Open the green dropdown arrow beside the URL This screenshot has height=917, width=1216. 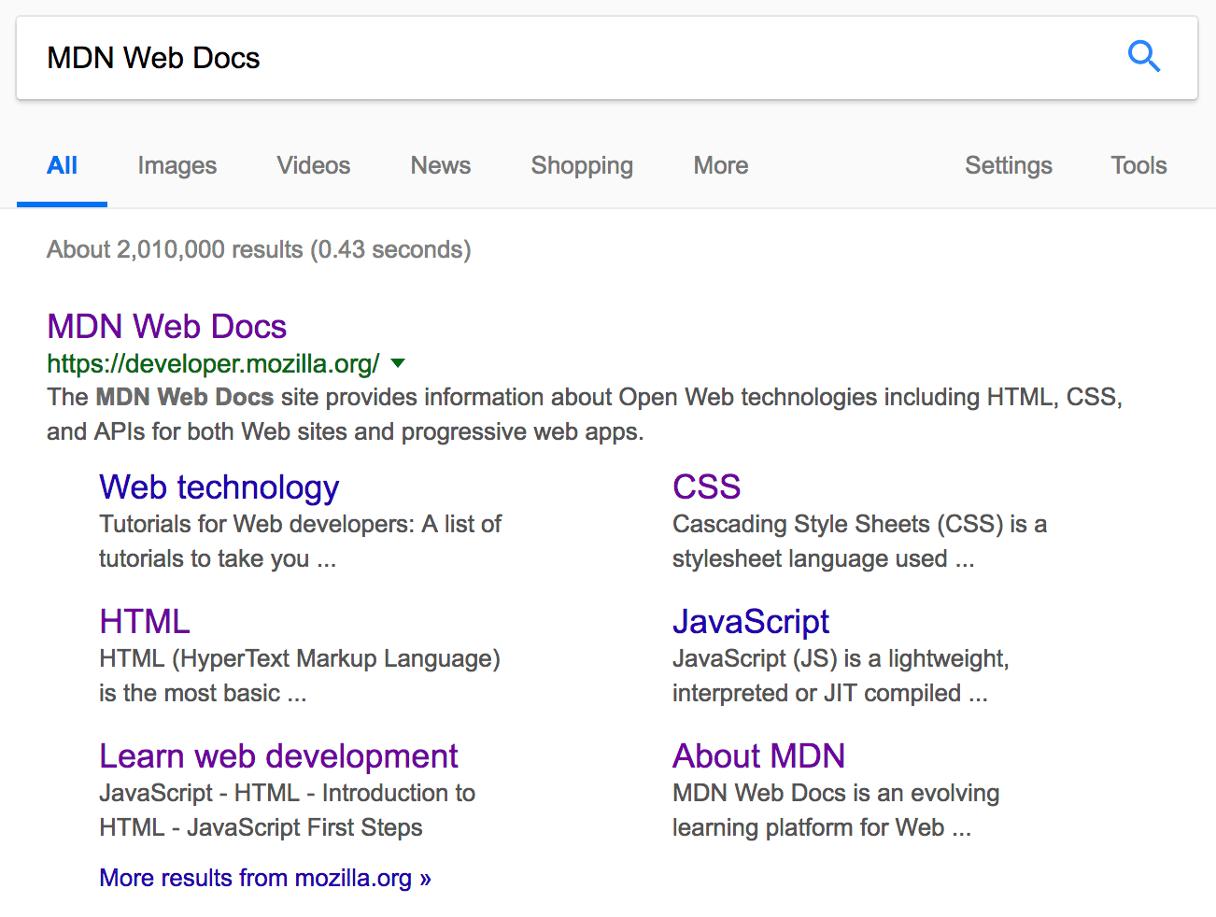click(398, 363)
